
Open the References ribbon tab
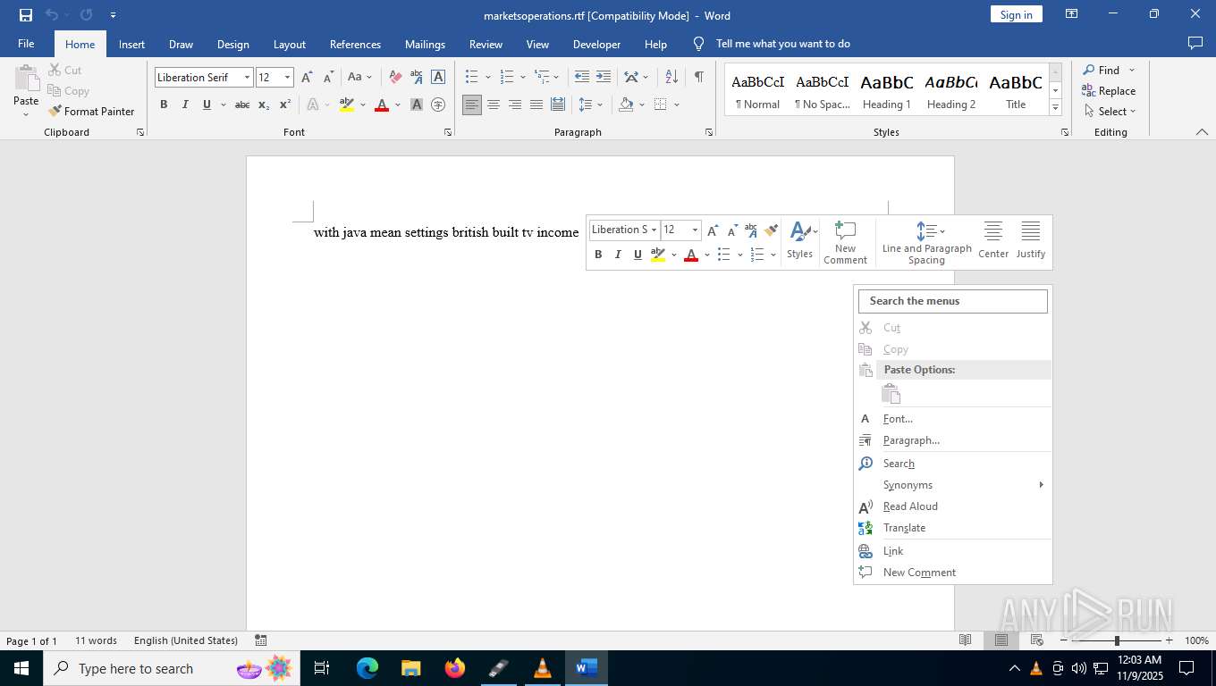(x=355, y=44)
